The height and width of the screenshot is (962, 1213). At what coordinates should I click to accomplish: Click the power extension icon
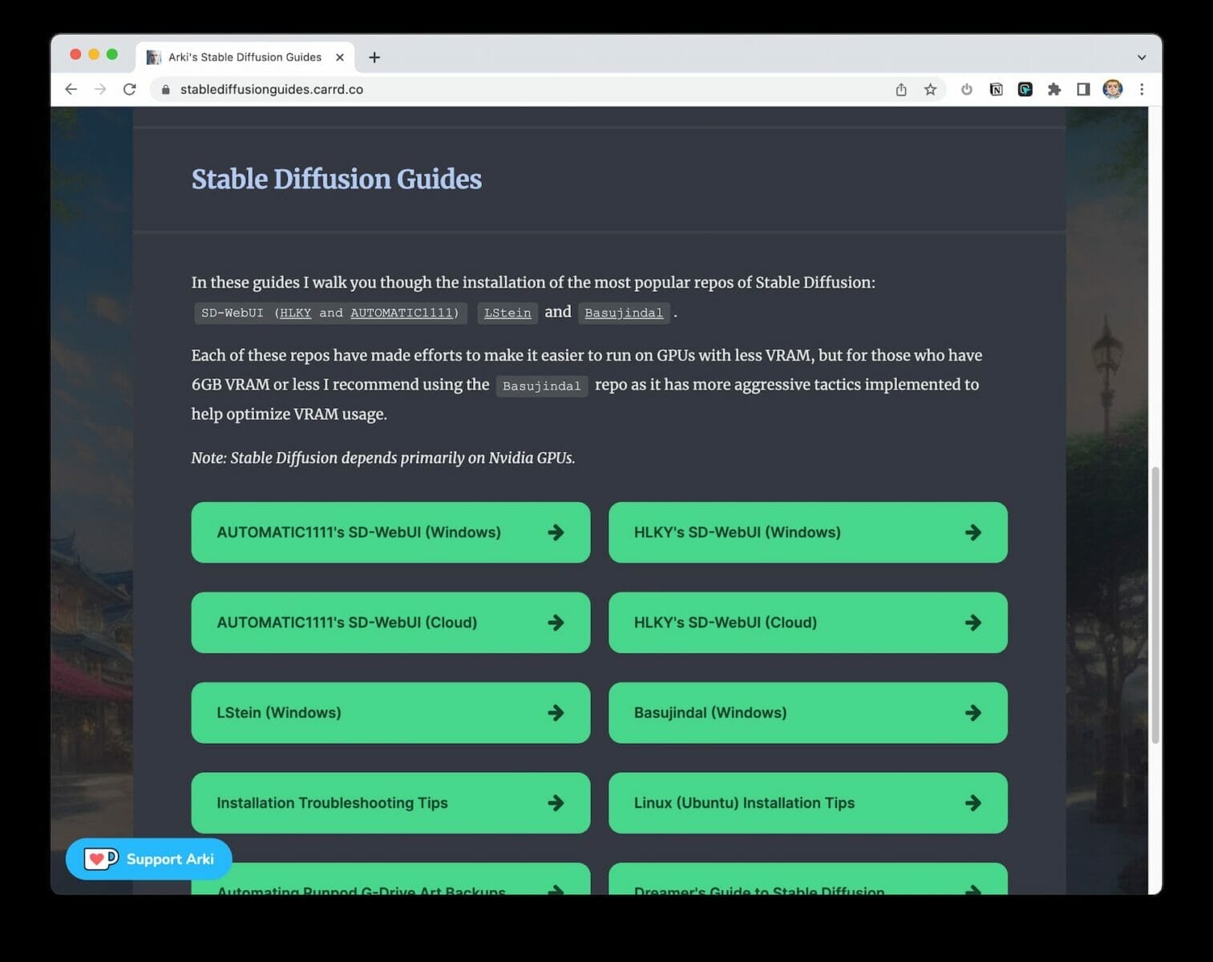click(x=967, y=90)
